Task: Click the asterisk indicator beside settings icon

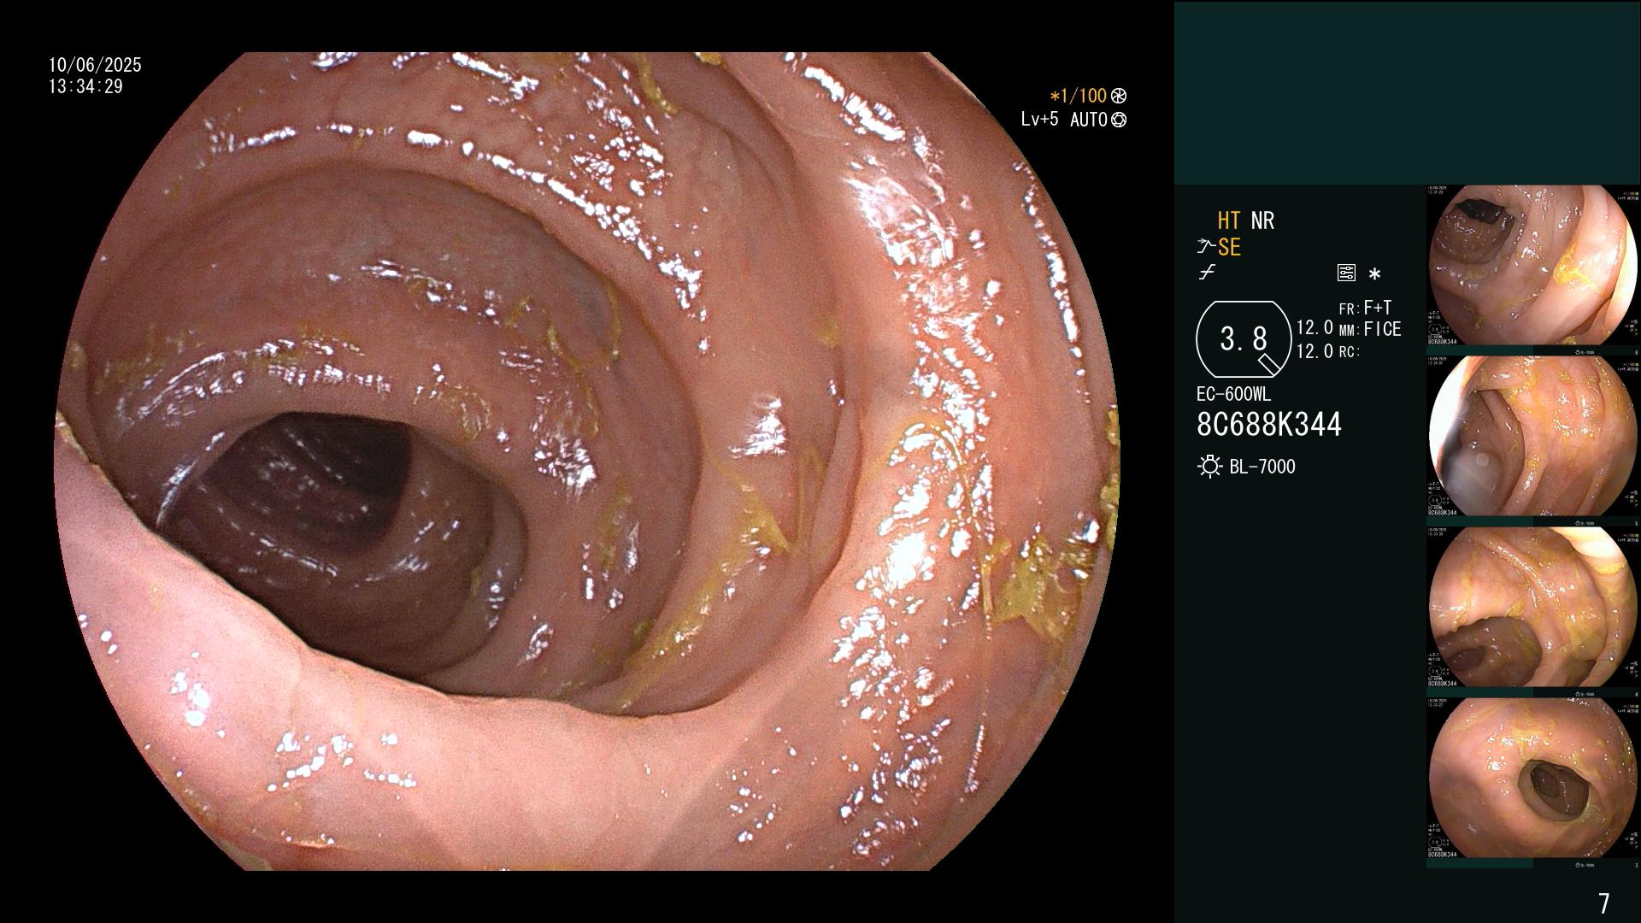Action: tap(1374, 274)
